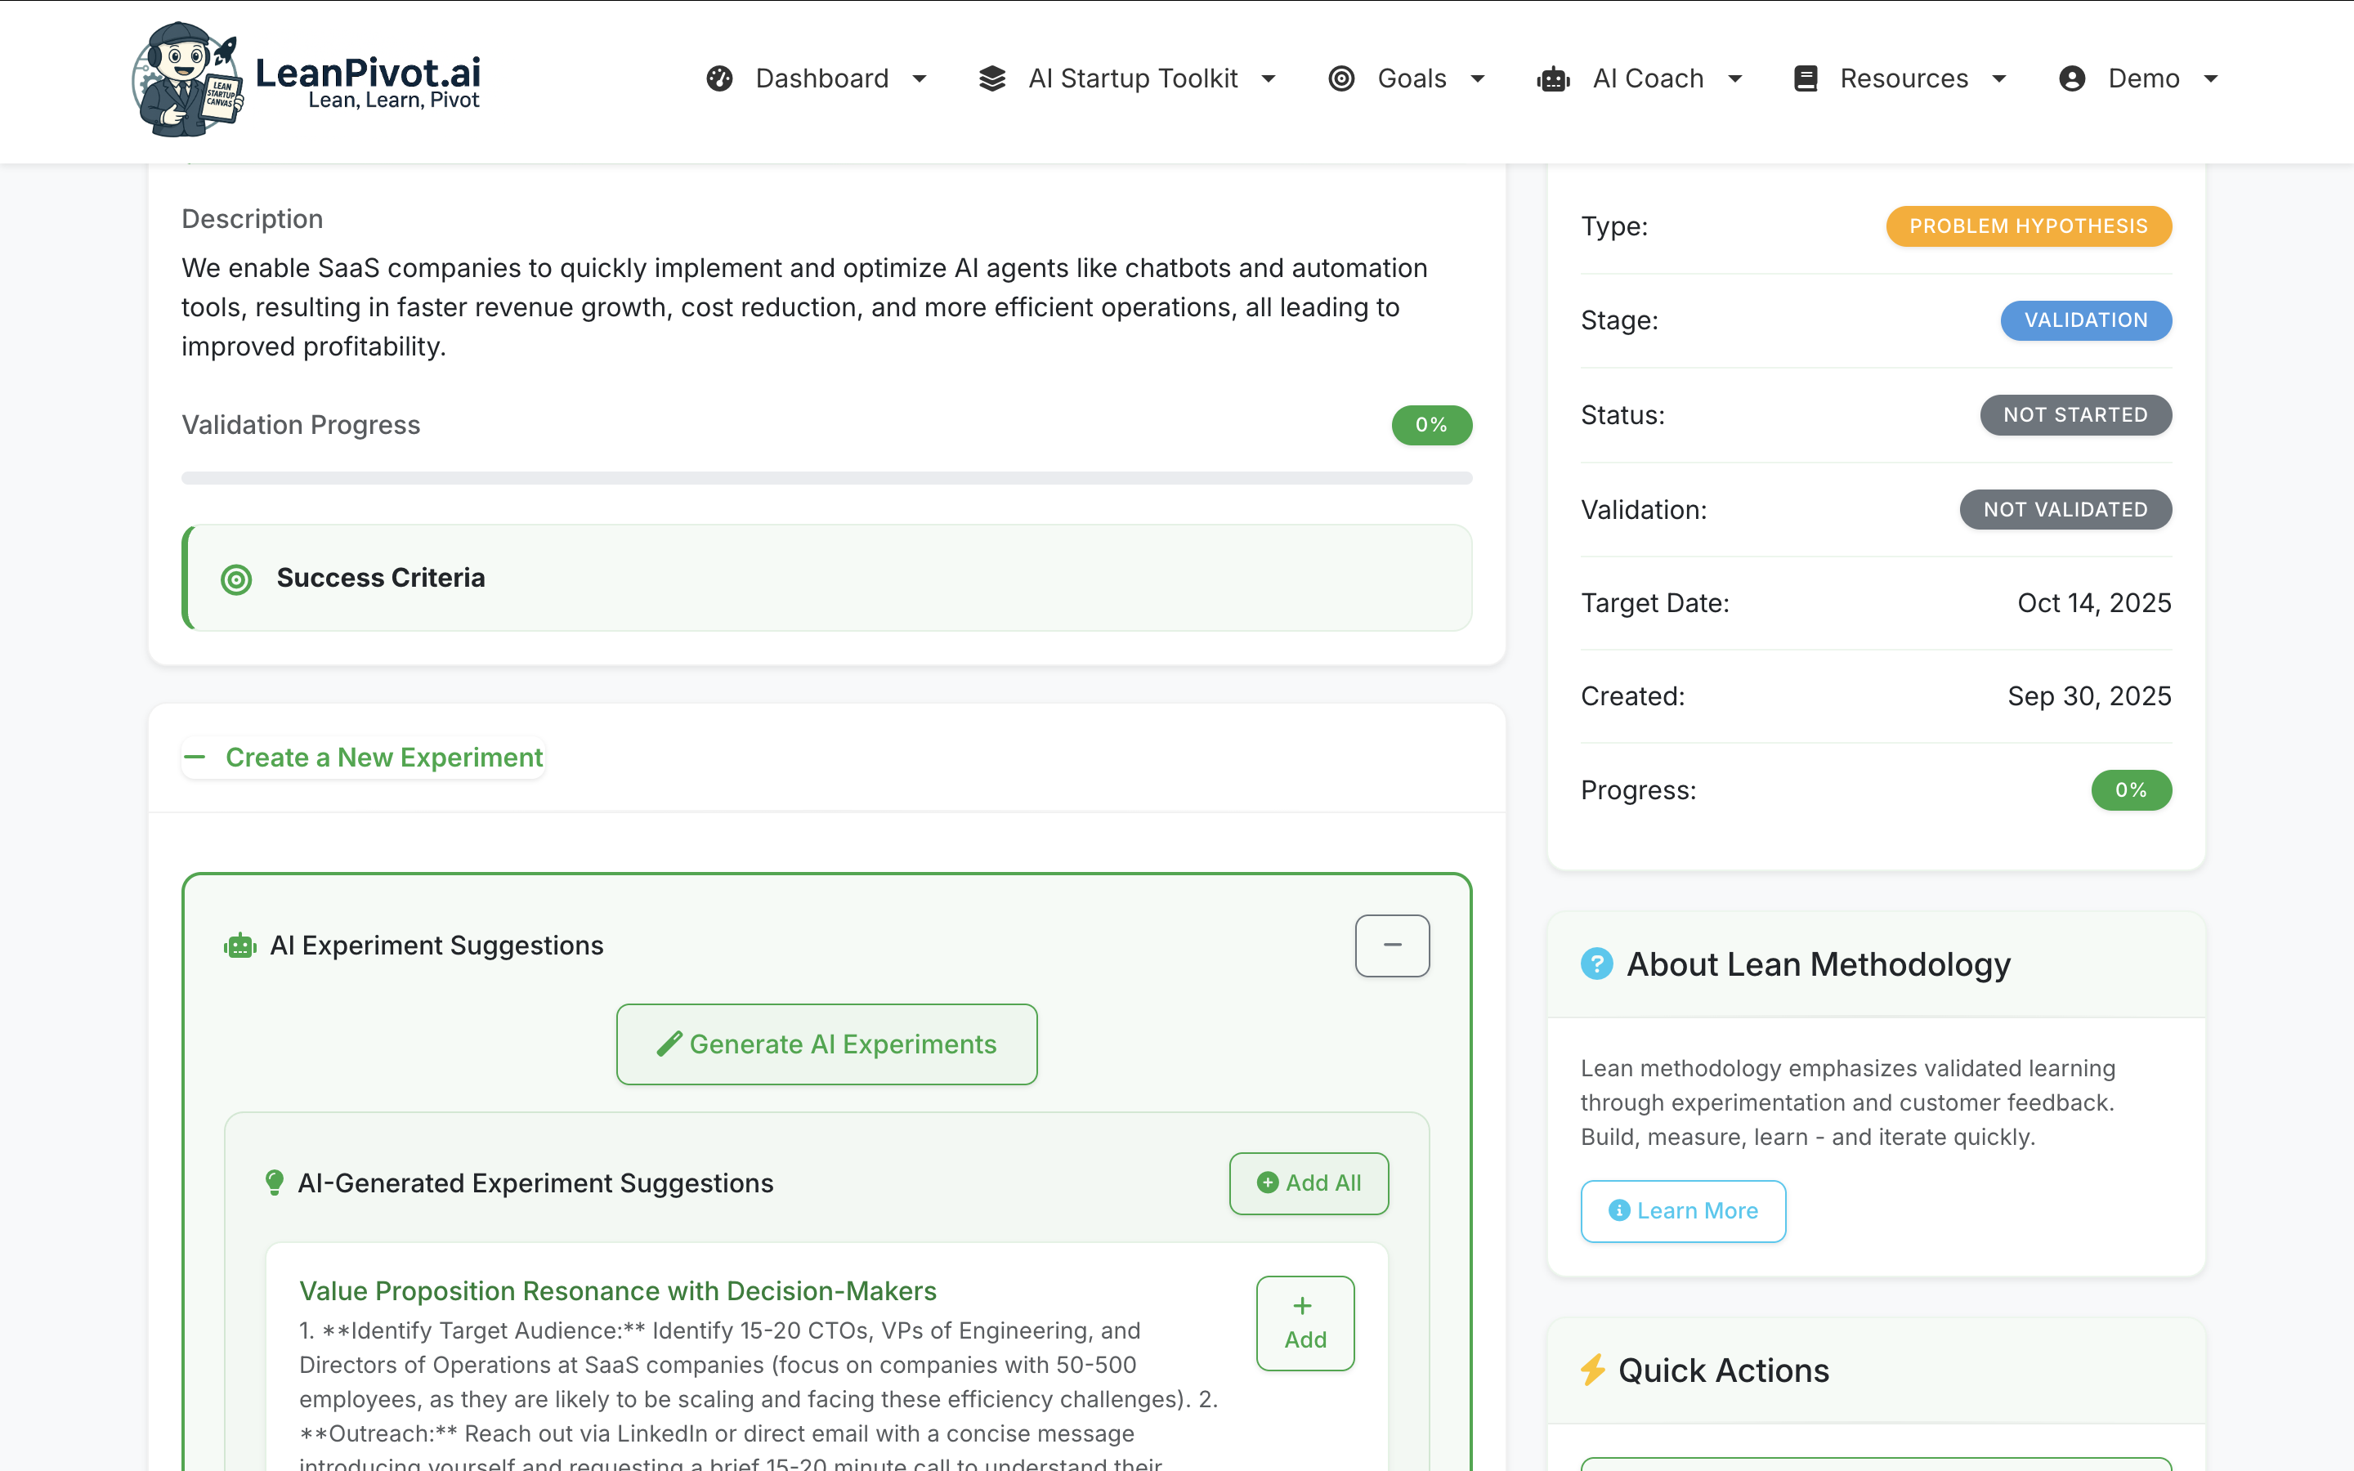Viewport: 2354px width, 1471px height.
Task: Click the Learn More link
Action: (x=1683, y=1210)
